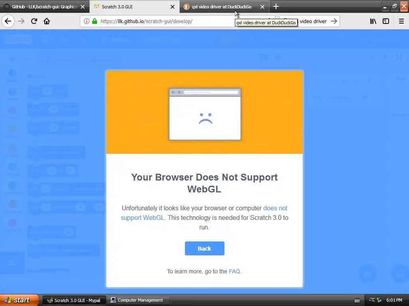Open the Library toolbar icon

tap(373, 22)
